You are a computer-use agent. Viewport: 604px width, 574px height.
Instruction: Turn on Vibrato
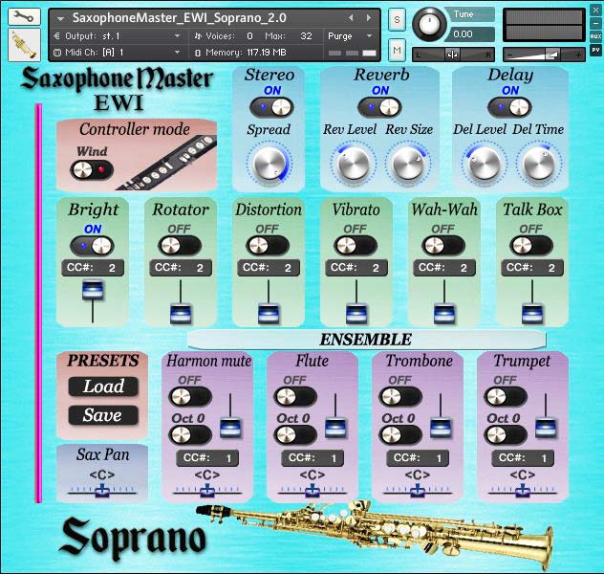[x=356, y=246]
